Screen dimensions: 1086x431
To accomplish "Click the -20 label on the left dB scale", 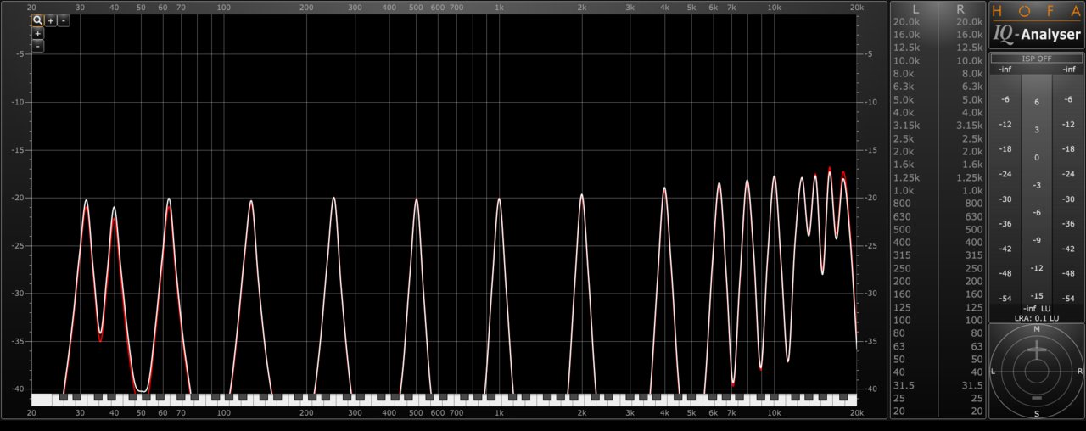I will click(20, 198).
